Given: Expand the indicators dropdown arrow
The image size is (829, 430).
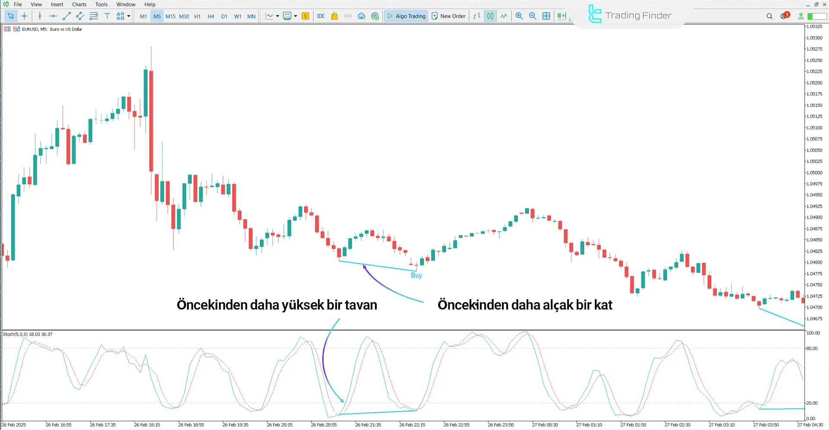Looking at the screenshot, I should pos(296,16).
